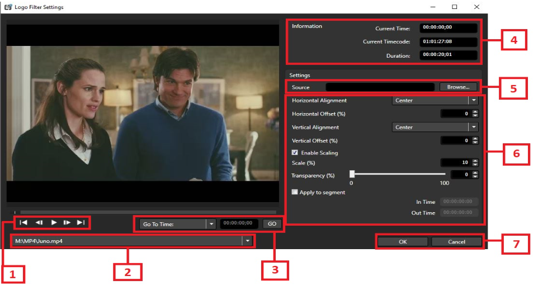Viewport: 538px width, 290px height.
Task: Click the video preview frame
Action: (143, 113)
